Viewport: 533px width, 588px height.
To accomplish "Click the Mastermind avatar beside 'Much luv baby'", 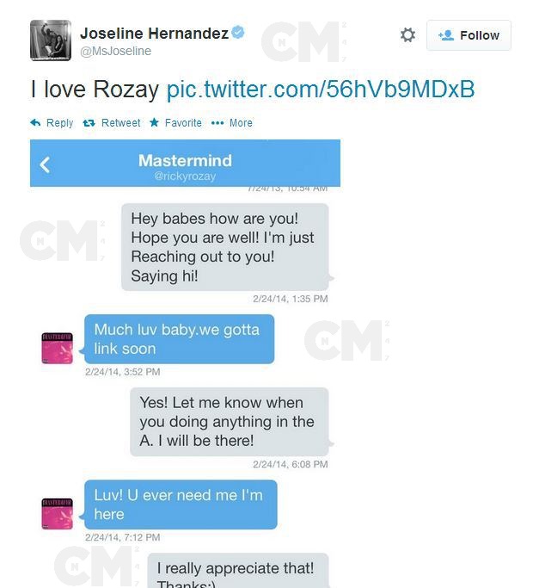I will [58, 348].
